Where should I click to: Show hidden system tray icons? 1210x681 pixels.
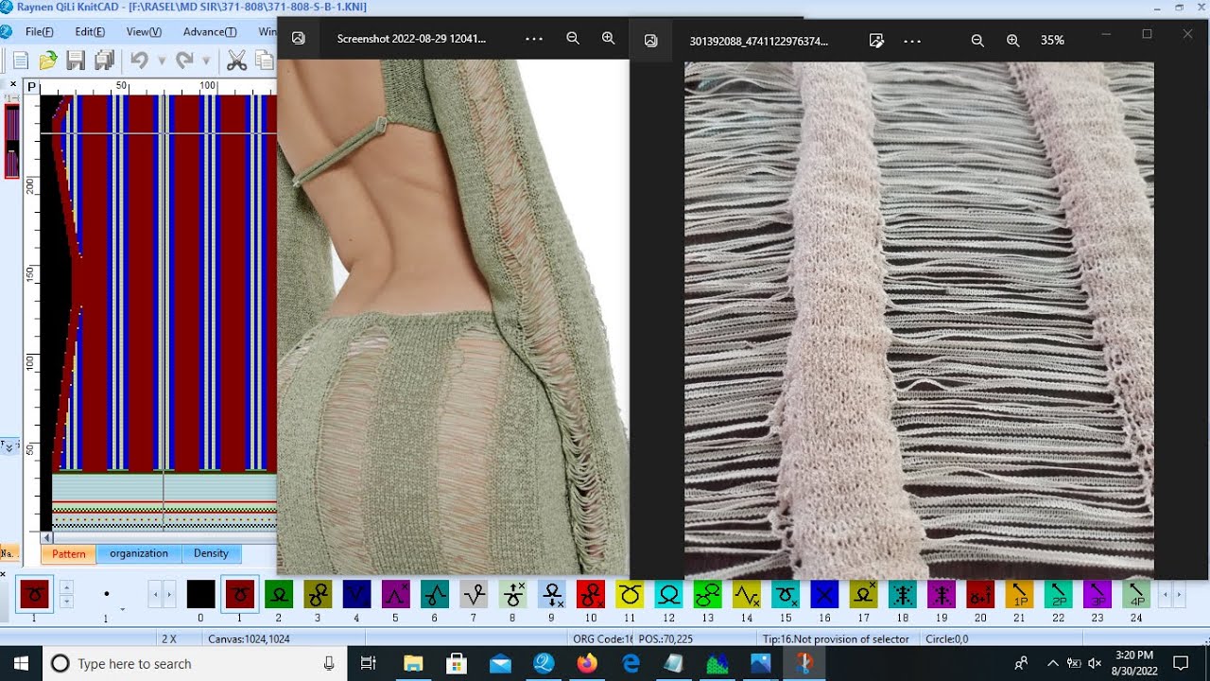1052,664
